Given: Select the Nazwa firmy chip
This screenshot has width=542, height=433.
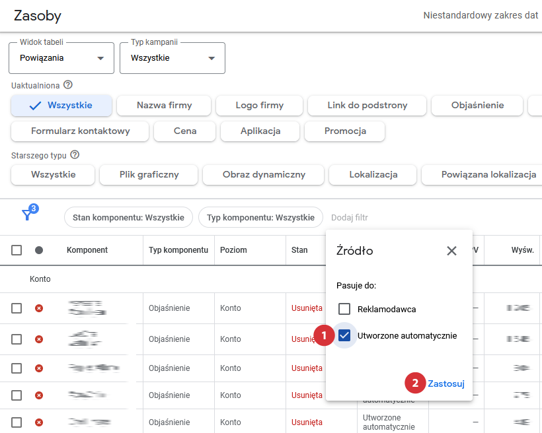Looking at the screenshot, I should [x=164, y=106].
